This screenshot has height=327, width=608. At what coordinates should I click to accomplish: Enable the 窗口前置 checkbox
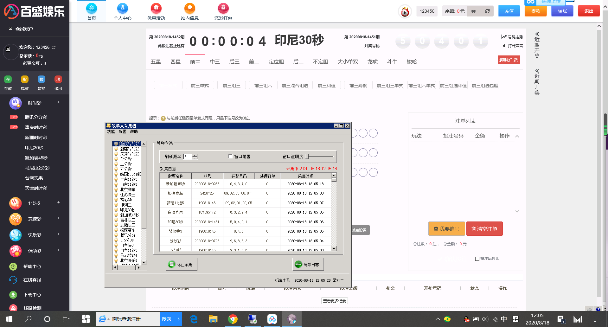click(230, 157)
